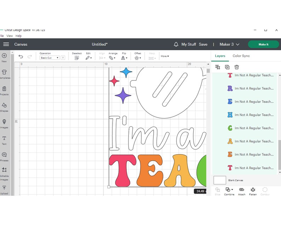Open the hamburger menu beside Canvas
This screenshot has width=281, height=225.
(6, 44)
